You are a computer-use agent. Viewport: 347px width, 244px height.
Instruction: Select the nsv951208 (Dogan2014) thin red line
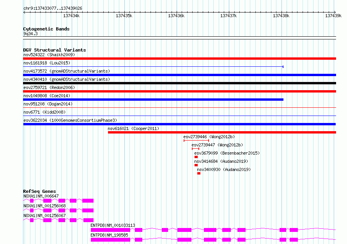point(179,108)
